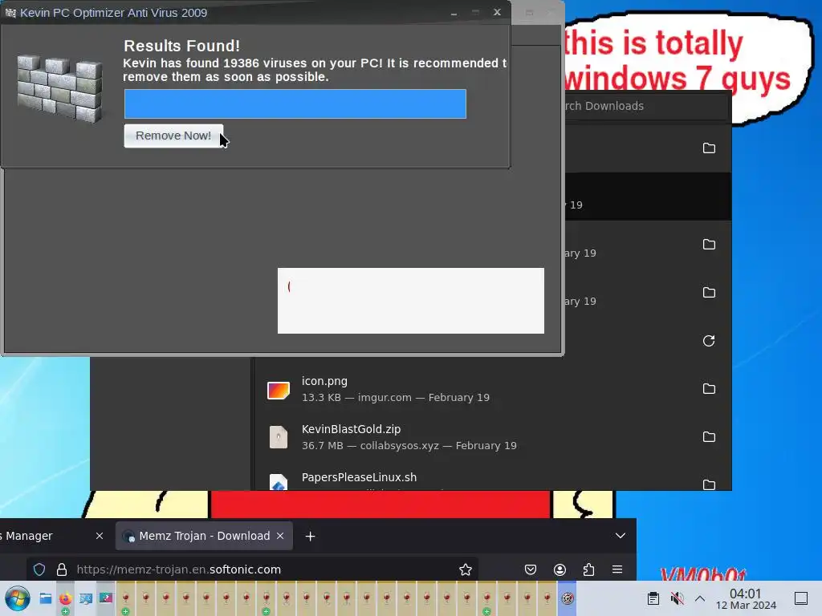Click the site security padlock icon
The height and width of the screenshot is (616, 822).
(62, 569)
